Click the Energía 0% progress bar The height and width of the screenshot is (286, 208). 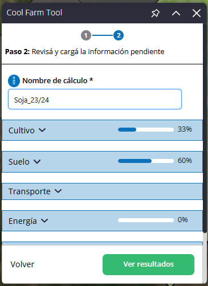[146, 220]
